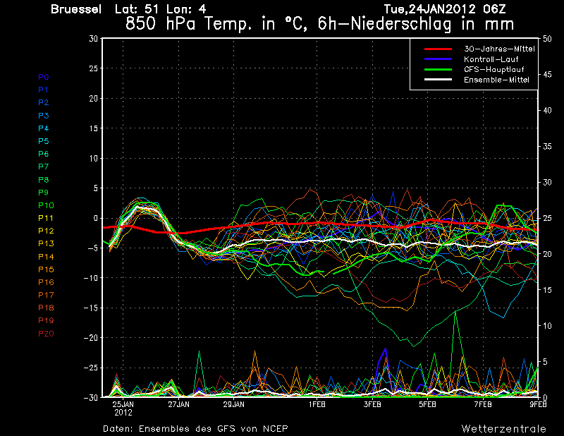Click the blue Kontroll-Lauf legend line

pyautogui.click(x=438, y=59)
